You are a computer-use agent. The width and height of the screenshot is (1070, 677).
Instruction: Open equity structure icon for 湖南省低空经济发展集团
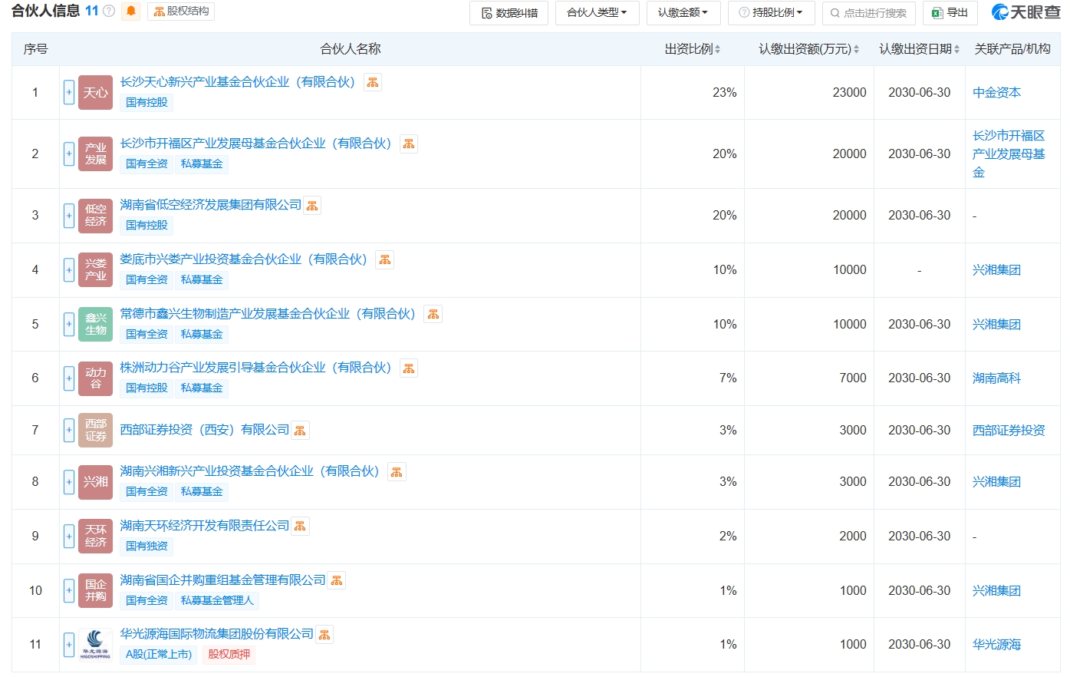click(x=311, y=206)
